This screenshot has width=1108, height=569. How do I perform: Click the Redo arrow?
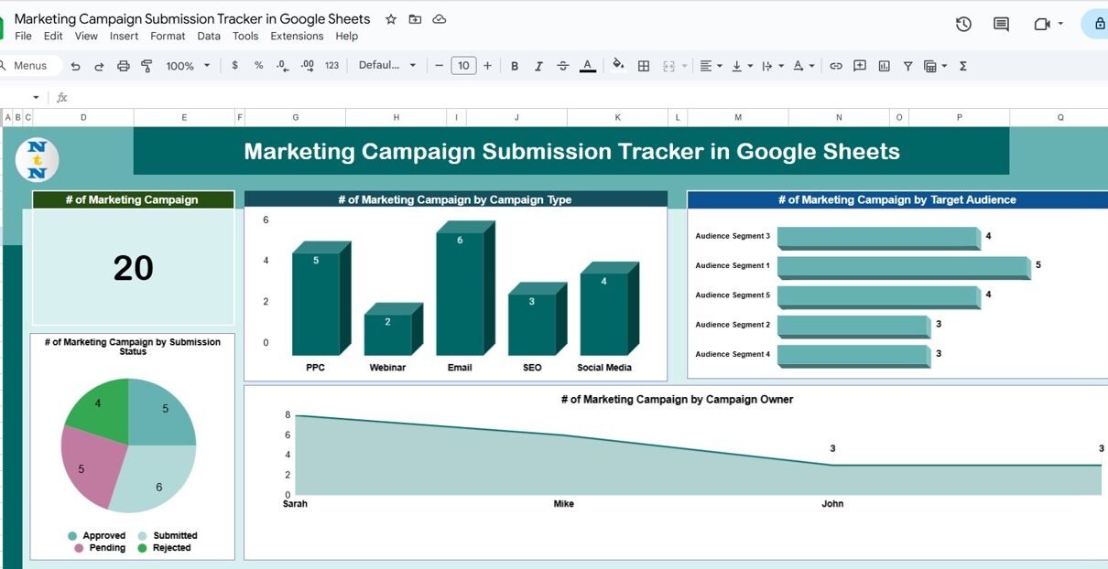coord(99,66)
